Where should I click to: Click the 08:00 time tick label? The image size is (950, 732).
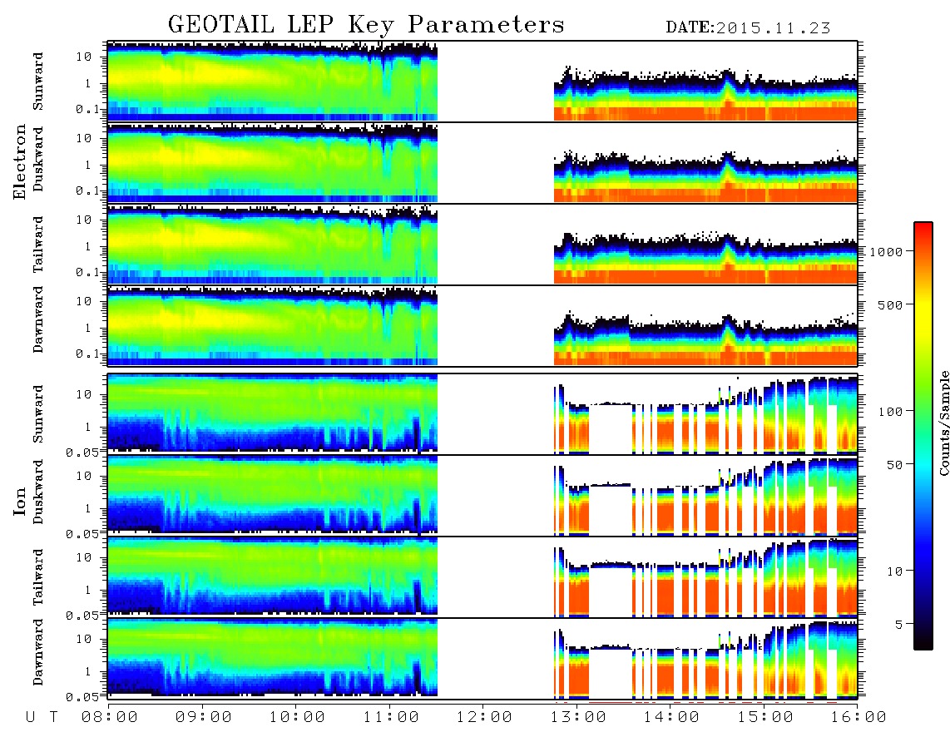pyautogui.click(x=110, y=718)
